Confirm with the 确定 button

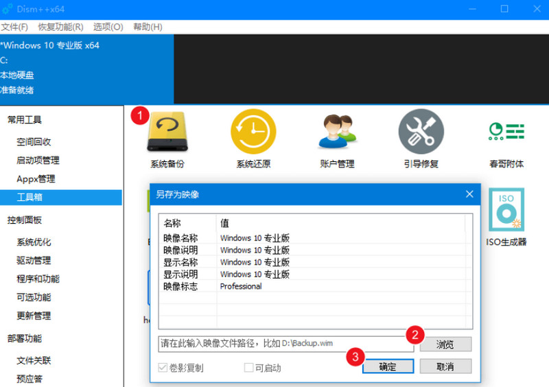(388, 366)
